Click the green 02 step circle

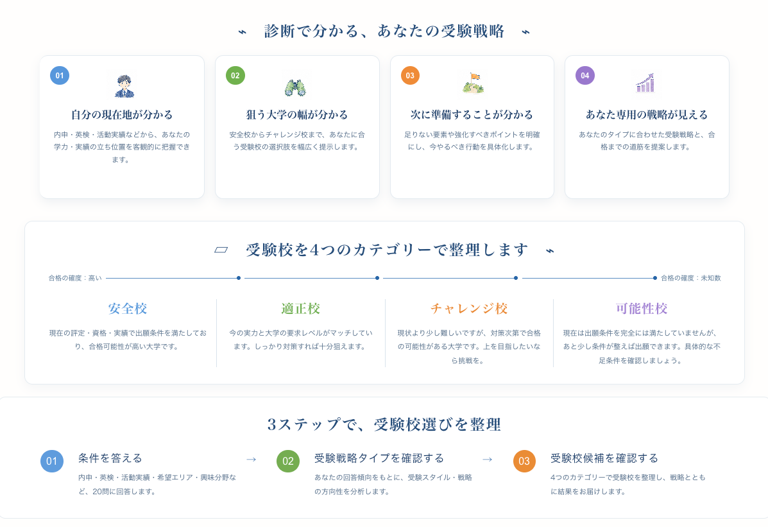click(288, 462)
